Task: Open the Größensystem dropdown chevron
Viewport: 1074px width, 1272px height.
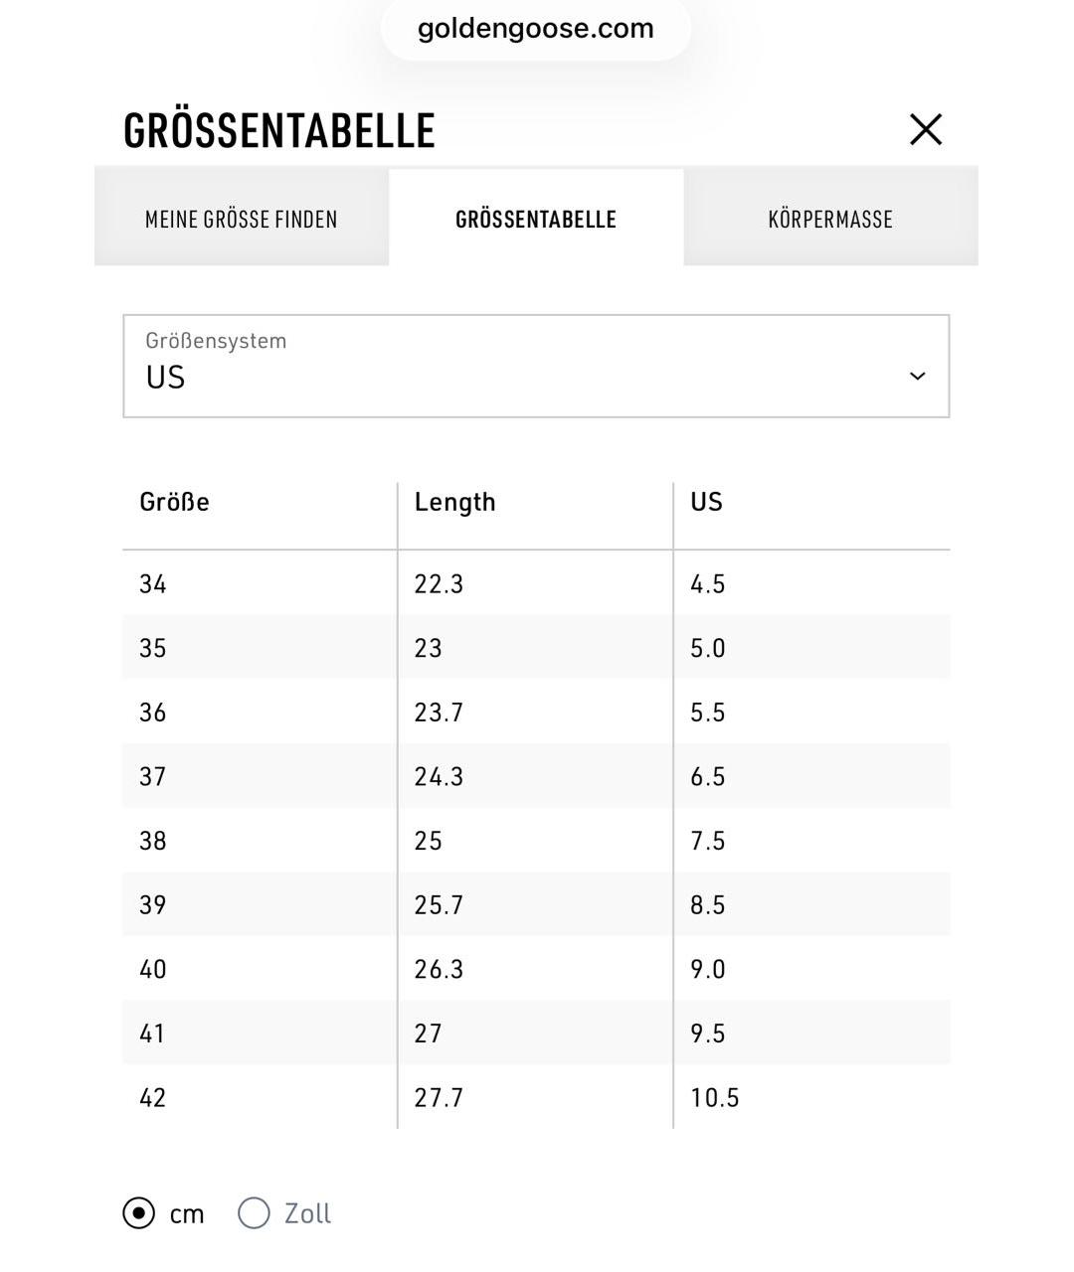Action: pyautogui.click(x=917, y=376)
